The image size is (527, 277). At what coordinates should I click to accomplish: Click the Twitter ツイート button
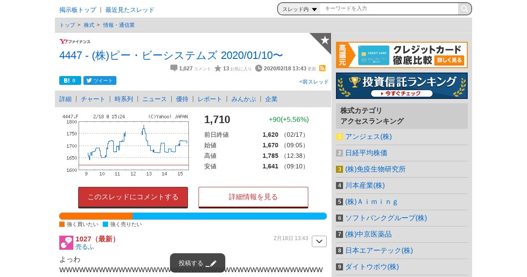tap(100, 80)
